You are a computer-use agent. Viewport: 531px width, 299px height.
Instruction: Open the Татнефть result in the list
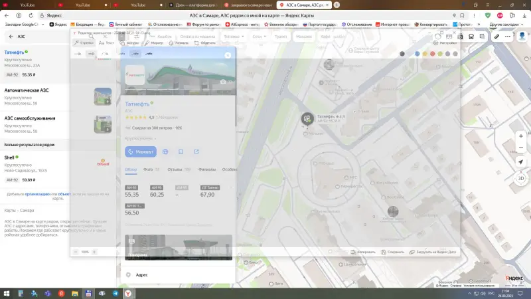click(x=58, y=64)
